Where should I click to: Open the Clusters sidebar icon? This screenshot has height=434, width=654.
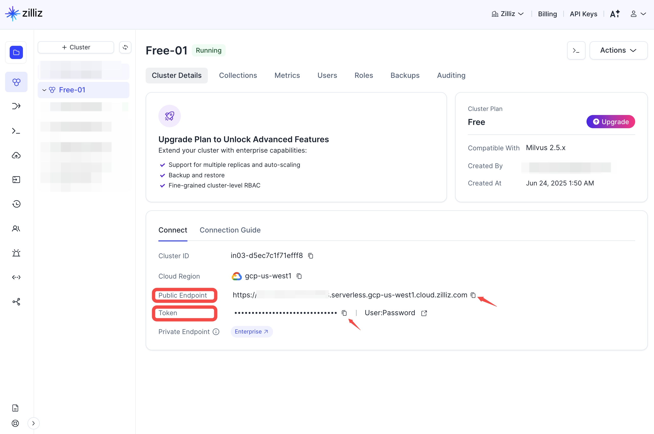(x=16, y=82)
